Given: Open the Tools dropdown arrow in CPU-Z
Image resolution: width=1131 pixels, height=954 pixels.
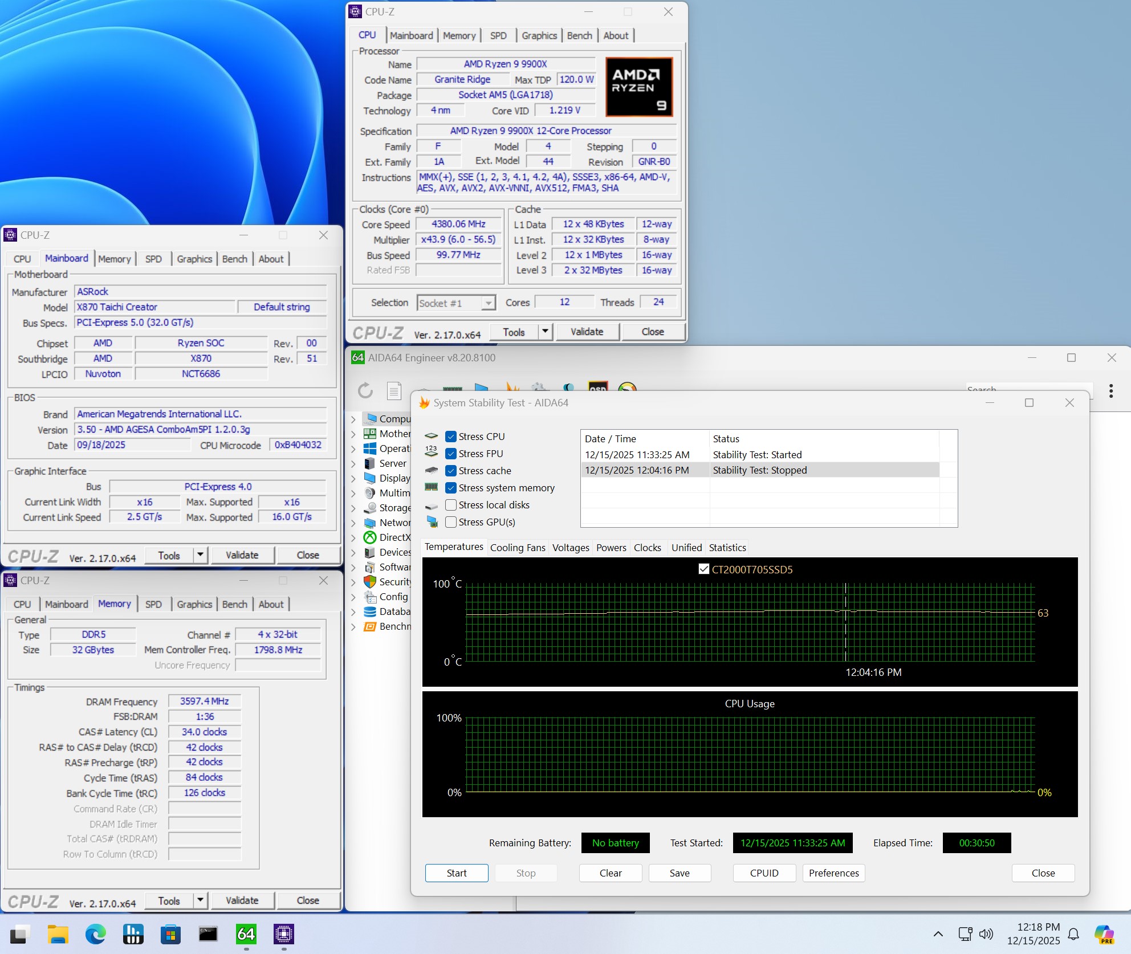Looking at the screenshot, I should (x=545, y=331).
